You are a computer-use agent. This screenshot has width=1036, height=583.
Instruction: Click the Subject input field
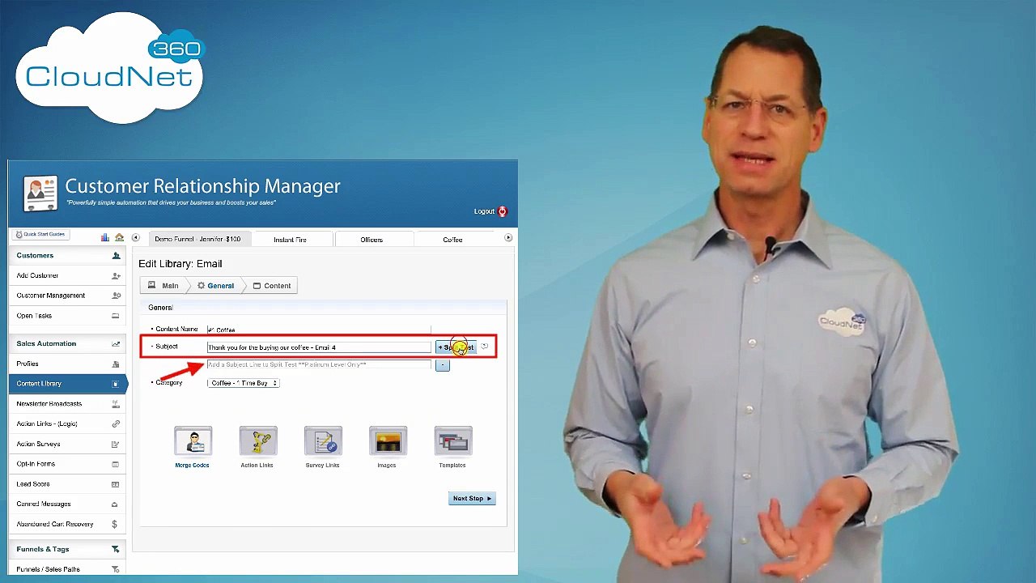(319, 347)
